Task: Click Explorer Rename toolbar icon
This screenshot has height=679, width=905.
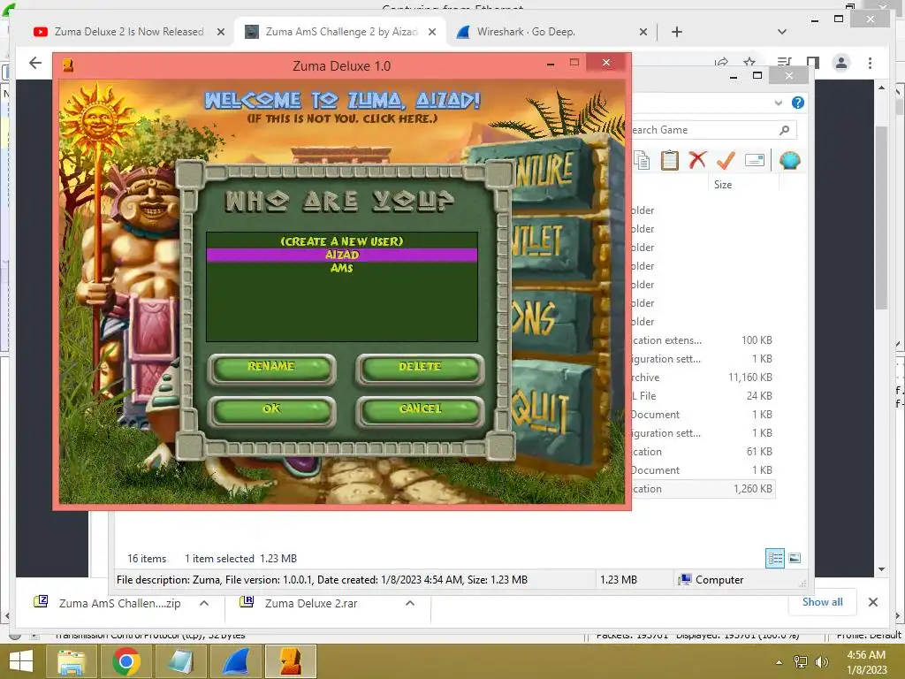Action: 755,160
